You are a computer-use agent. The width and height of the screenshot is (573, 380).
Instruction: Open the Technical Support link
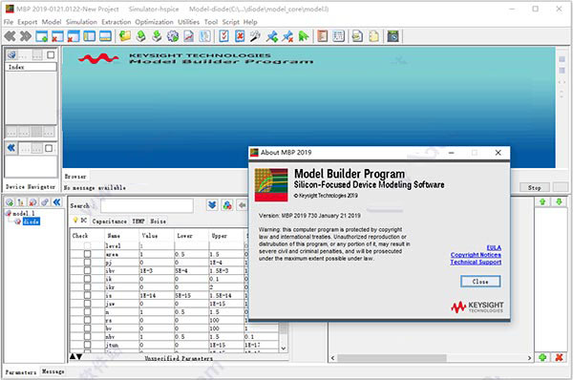tap(476, 262)
